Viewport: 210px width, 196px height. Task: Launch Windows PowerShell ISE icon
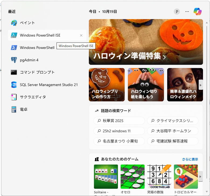(14, 35)
